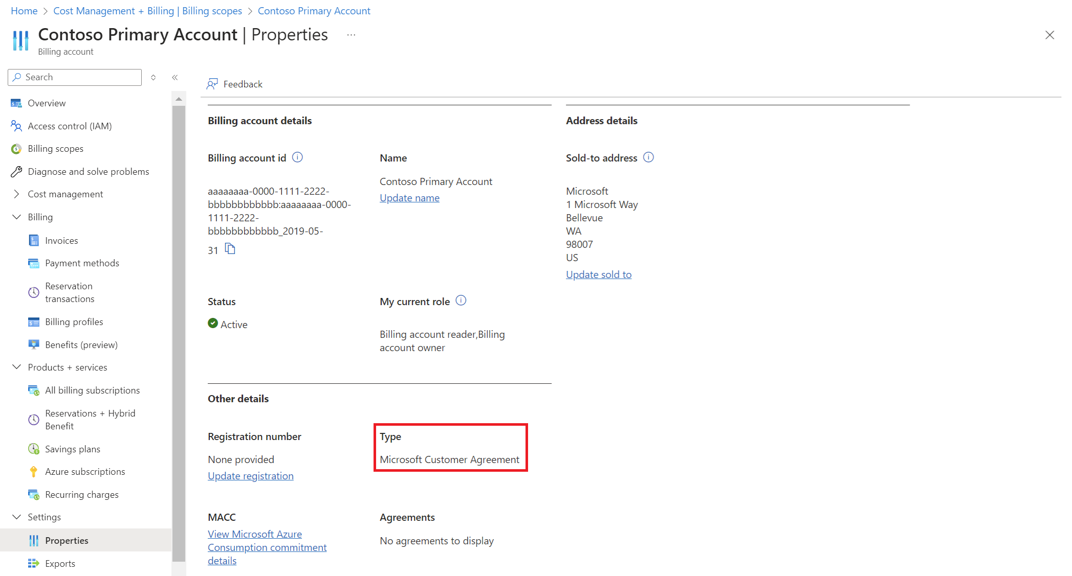
Task: Click the Billing scopes icon
Action: [16, 148]
